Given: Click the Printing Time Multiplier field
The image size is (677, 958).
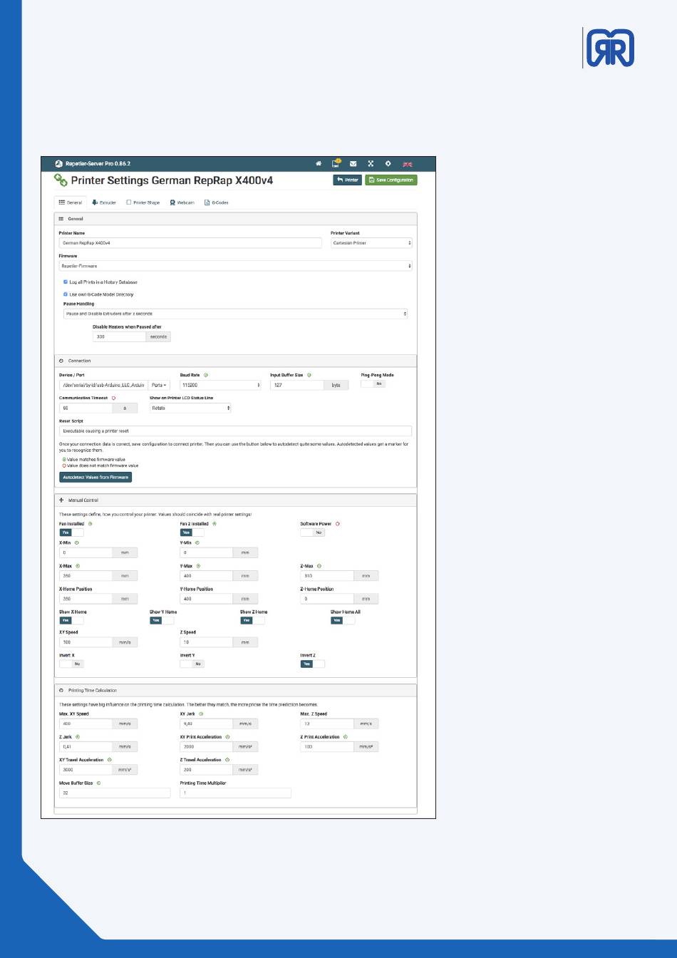Looking at the screenshot, I should click(x=235, y=793).
